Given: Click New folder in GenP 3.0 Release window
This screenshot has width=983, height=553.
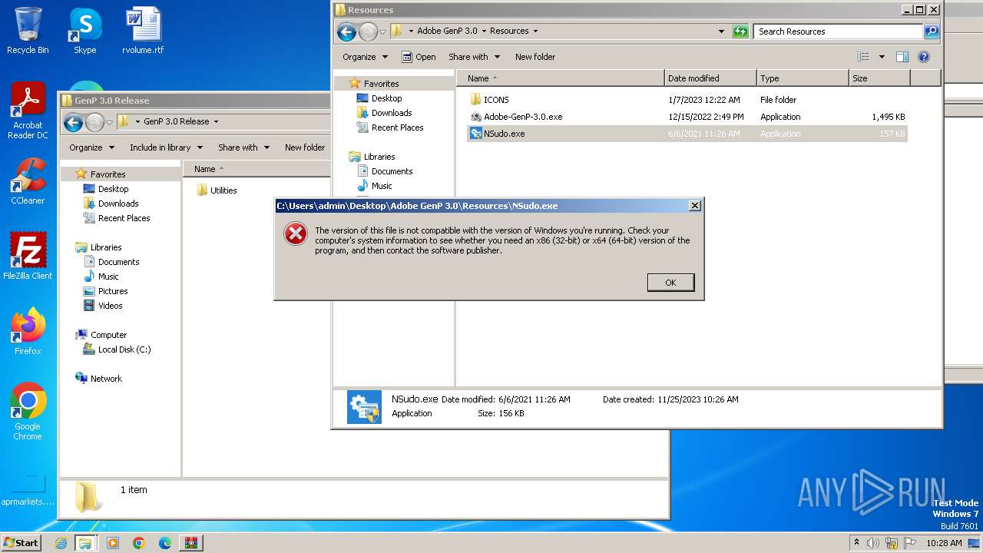Looking at the screenshot, I should pos(305,147).
